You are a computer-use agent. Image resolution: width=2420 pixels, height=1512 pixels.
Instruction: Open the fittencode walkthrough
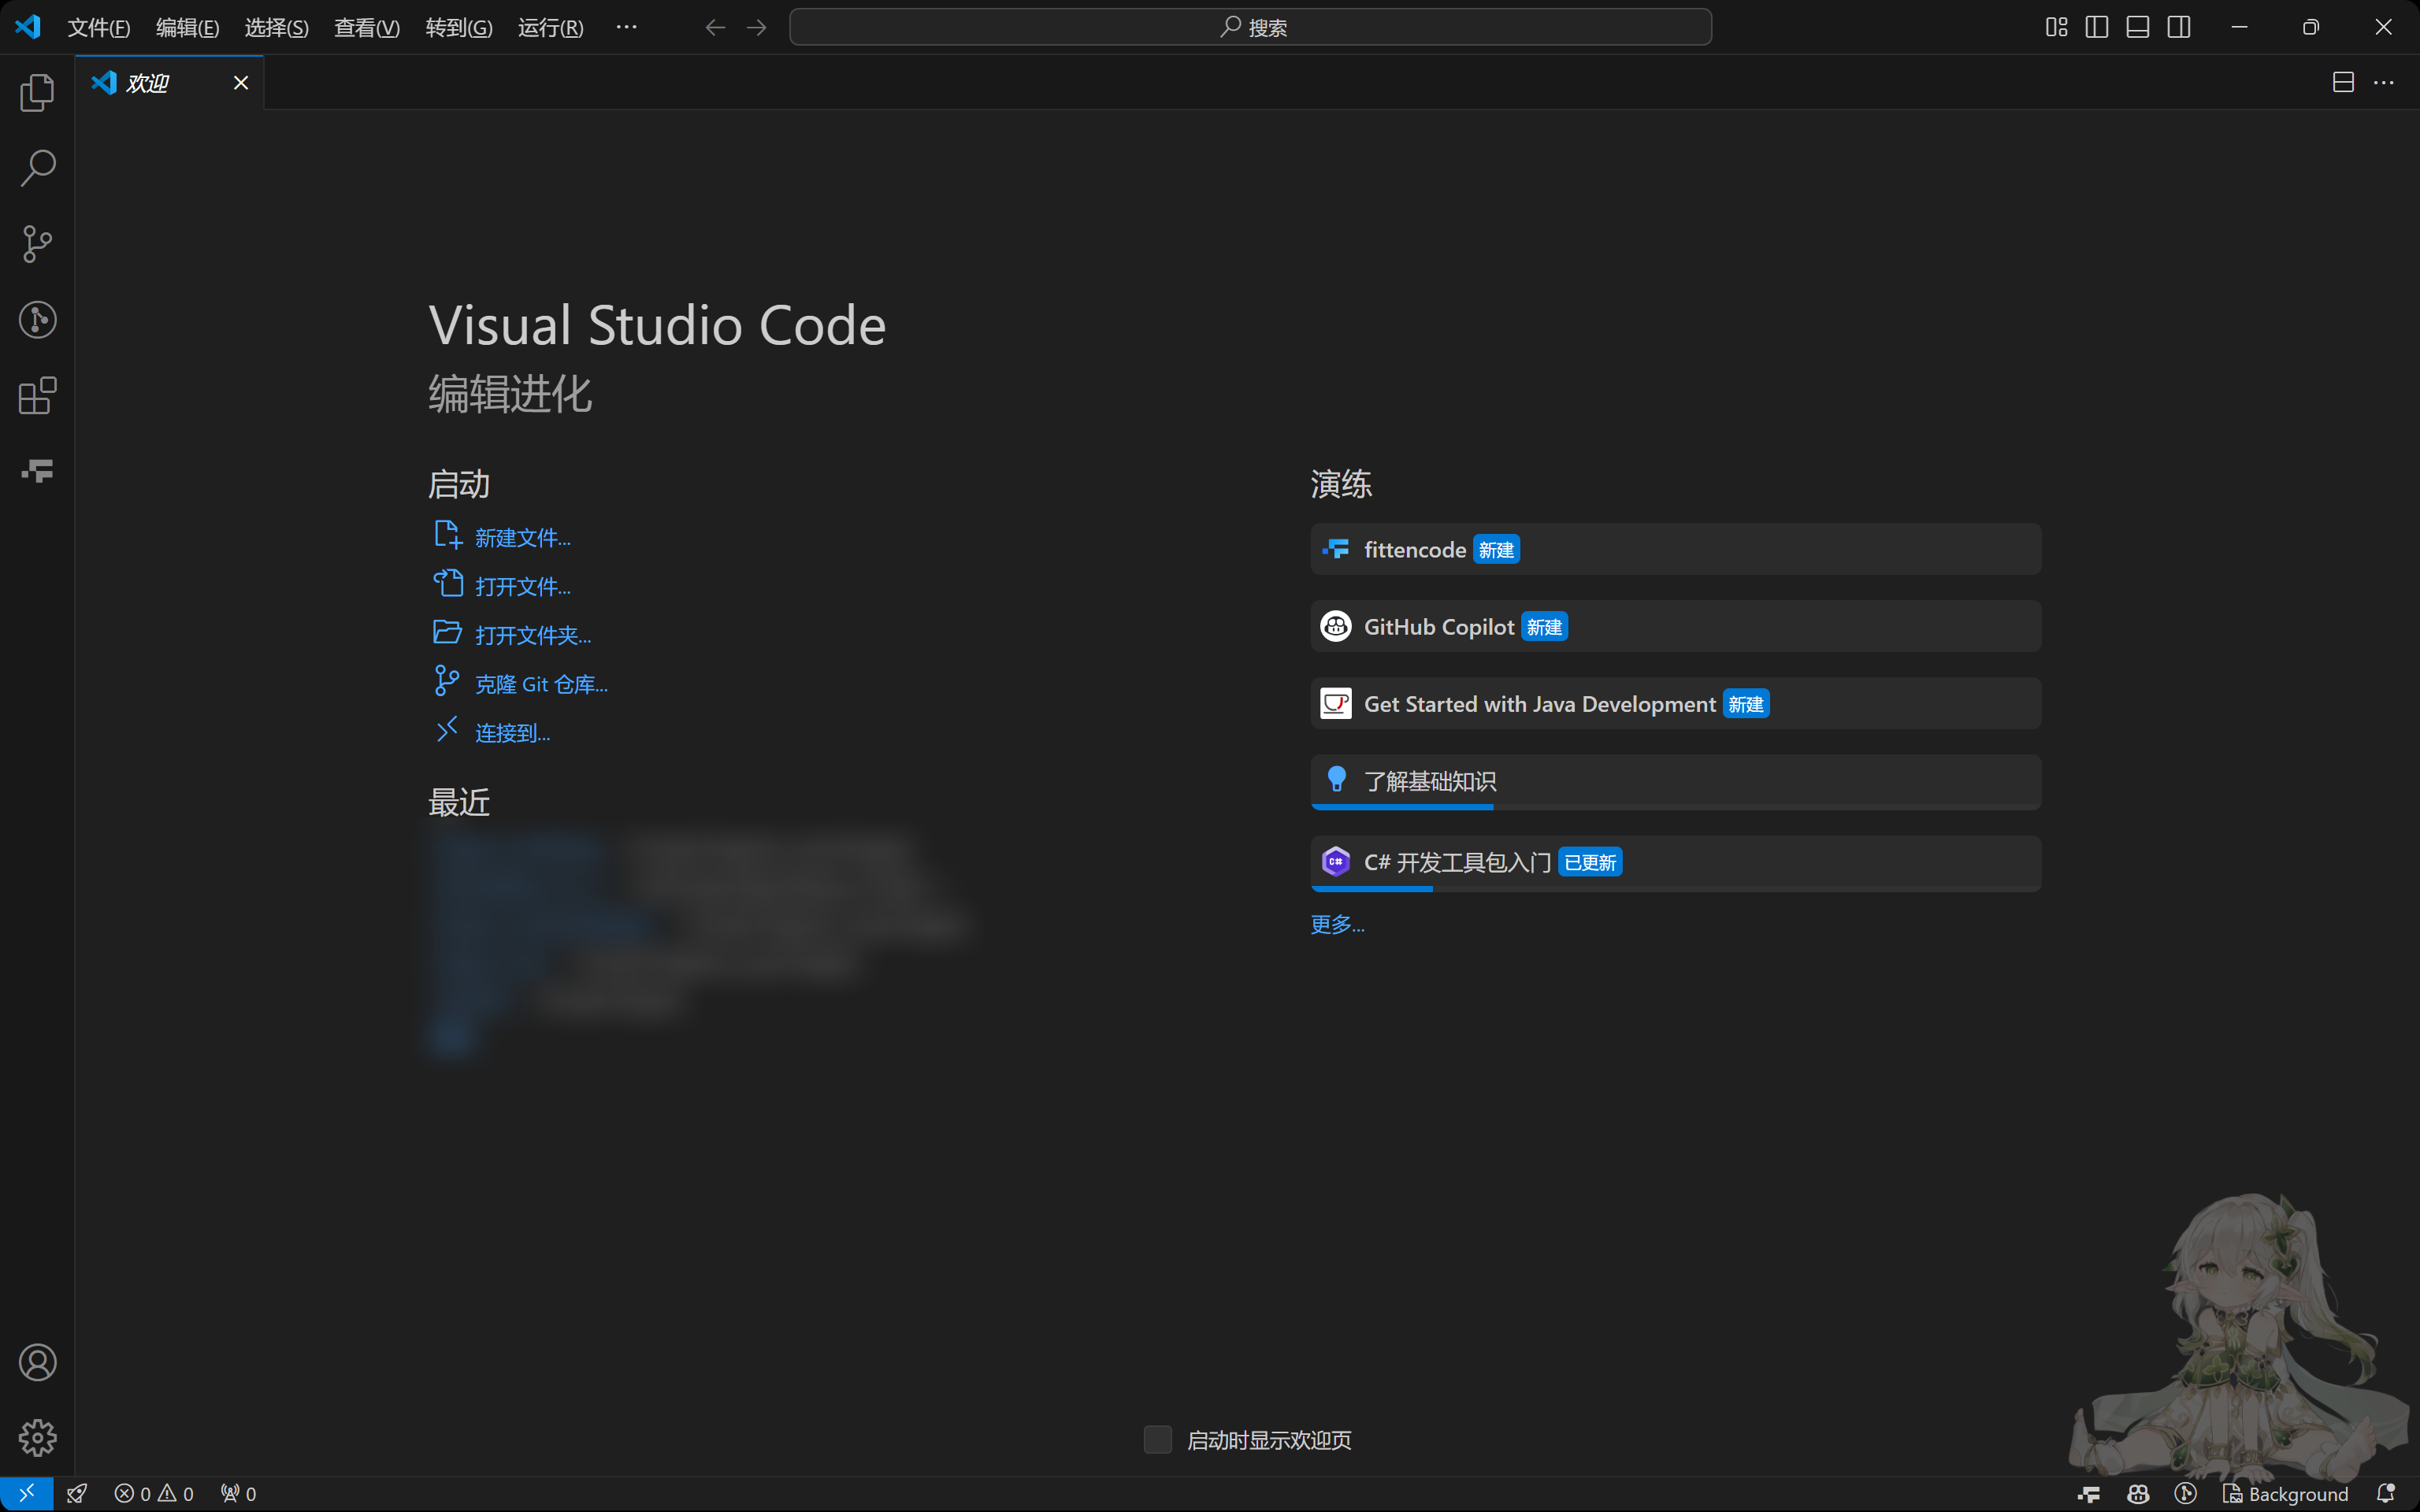(x=1676, y=549)
